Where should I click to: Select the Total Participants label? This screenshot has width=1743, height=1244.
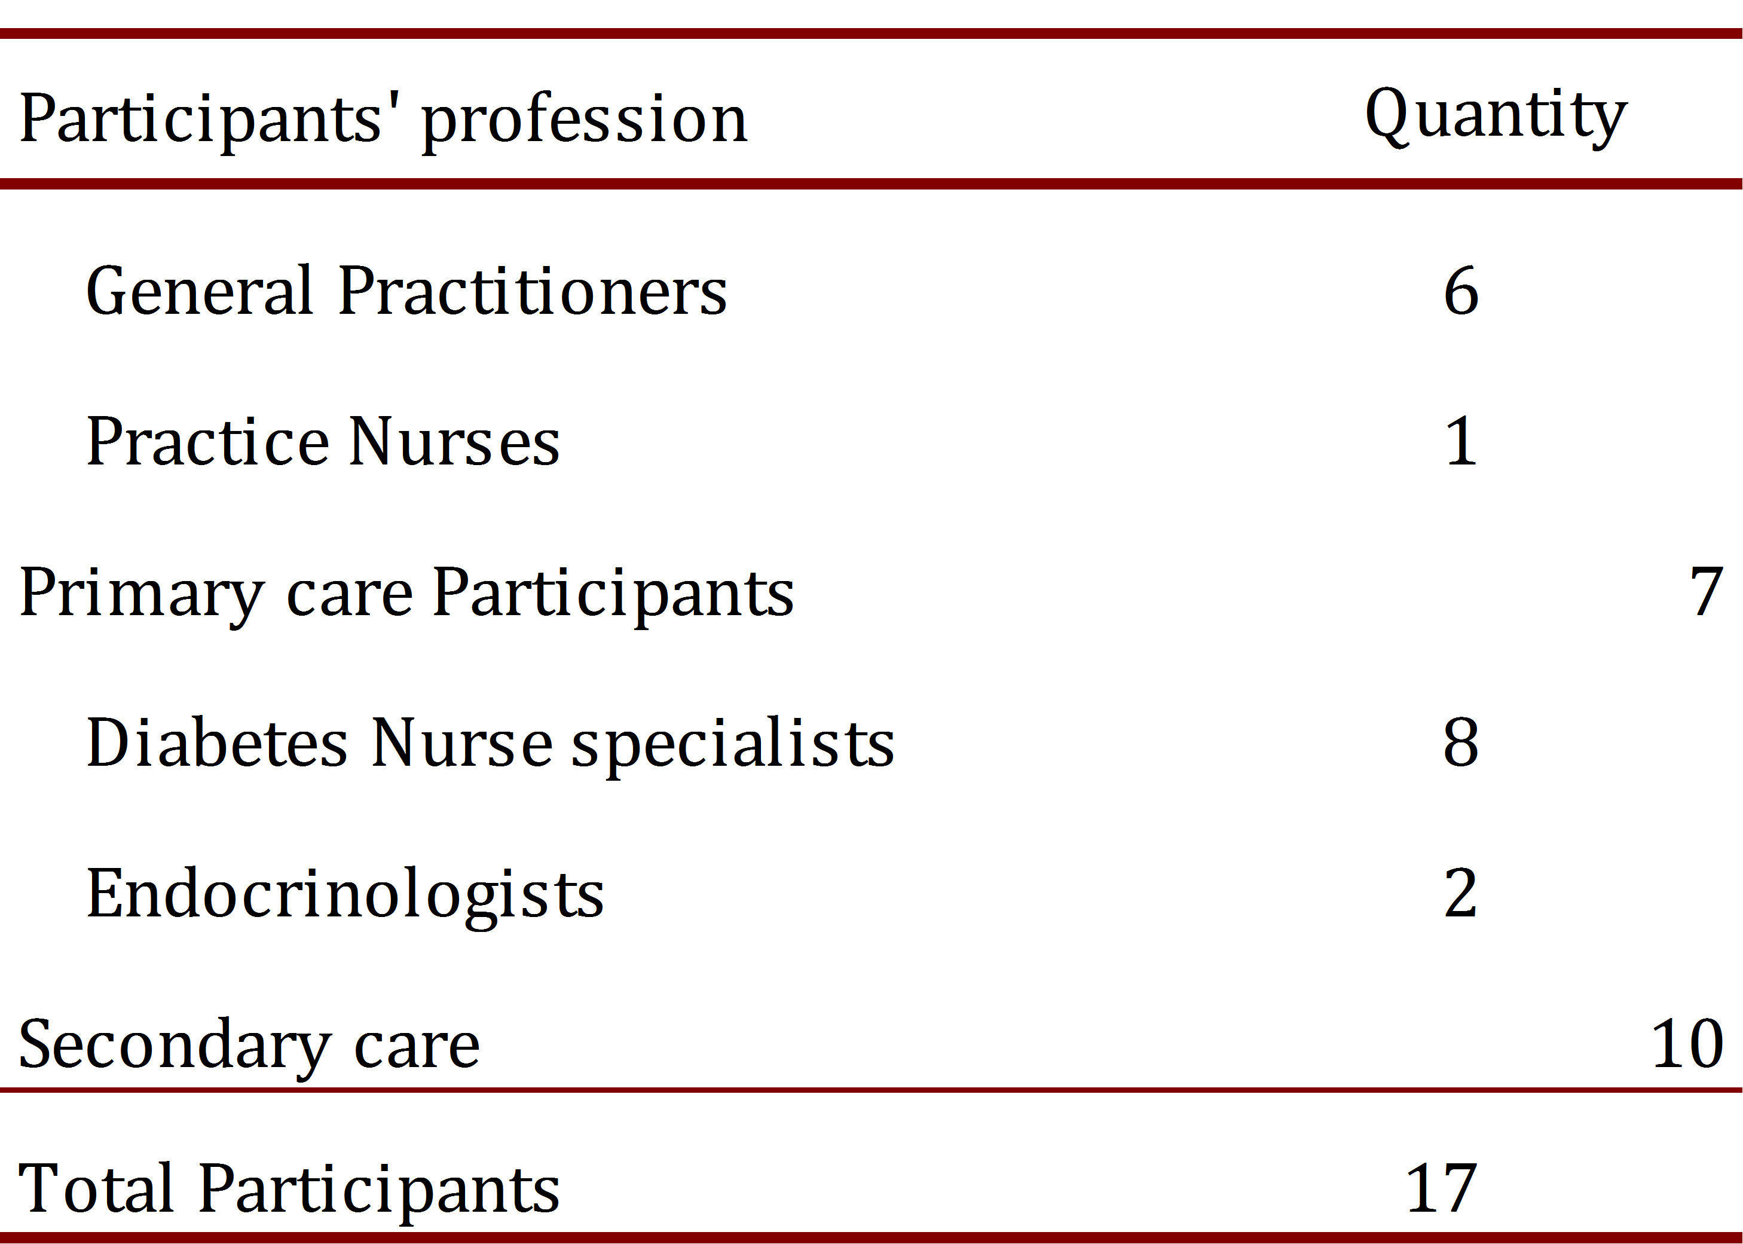(x=289, y=1189)
